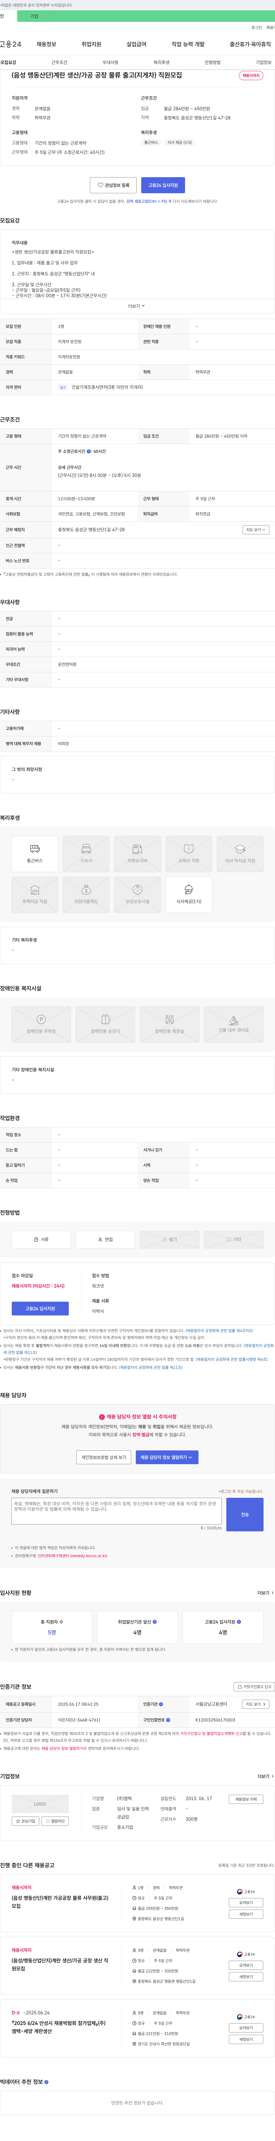Open 지도 보기 for 서울강남고용센터
This screenshot has width=275, height=2141.
pyautogui.click(x=255, y=1704)
